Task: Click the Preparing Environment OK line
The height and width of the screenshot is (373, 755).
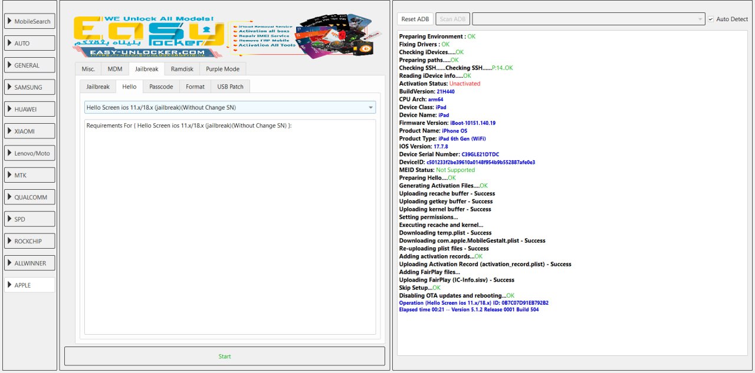Action: coord(437,37)
